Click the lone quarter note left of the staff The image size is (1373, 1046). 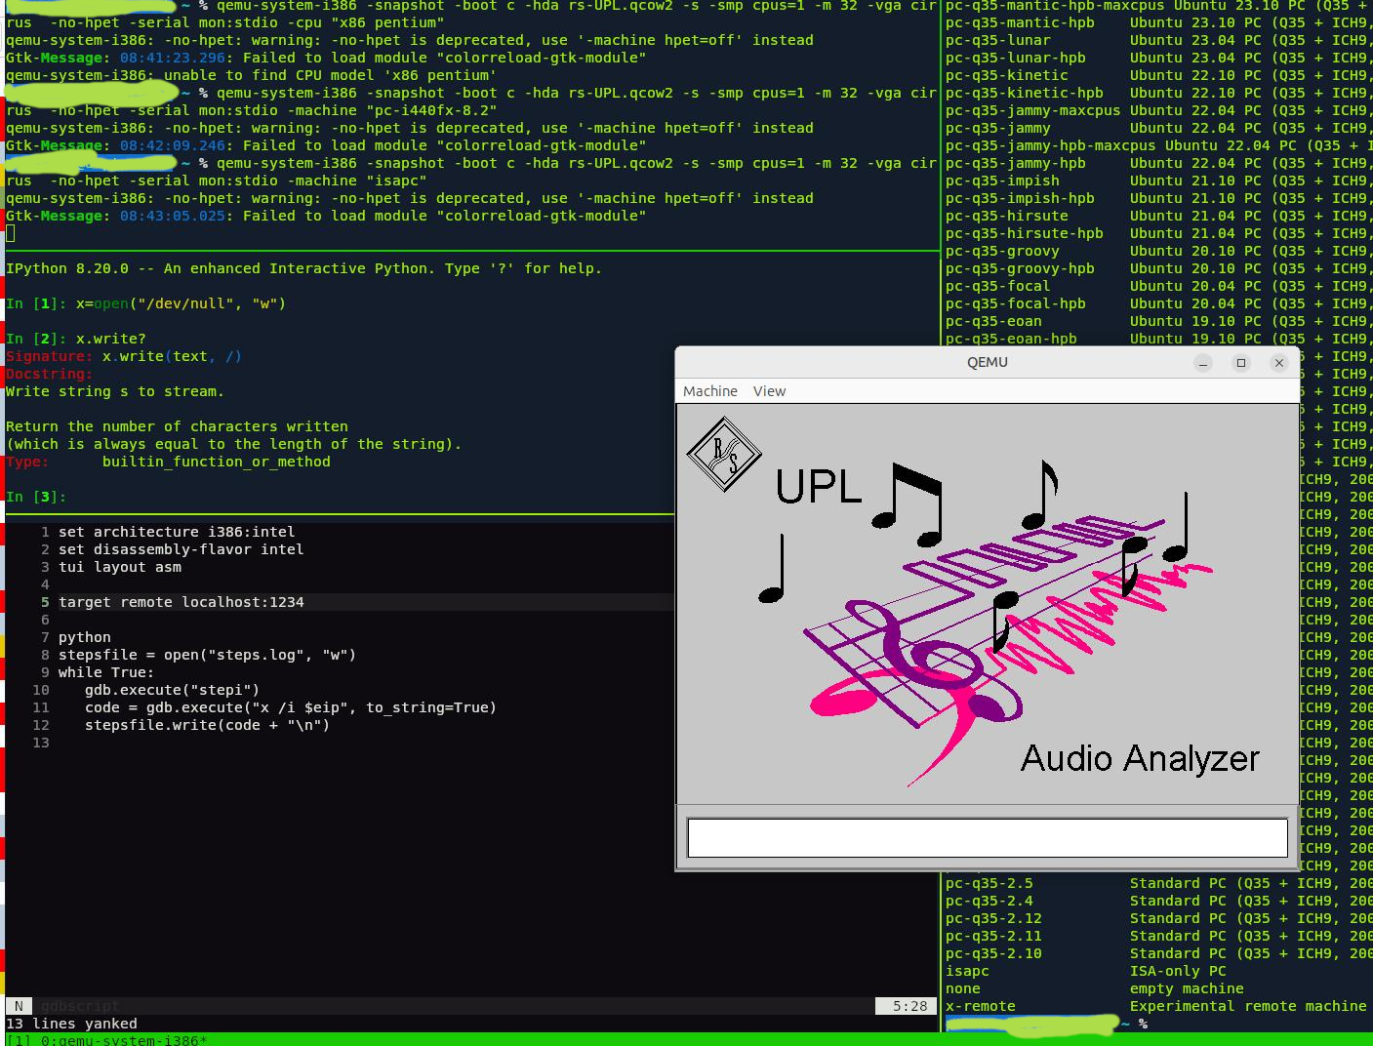click(773, 571)
